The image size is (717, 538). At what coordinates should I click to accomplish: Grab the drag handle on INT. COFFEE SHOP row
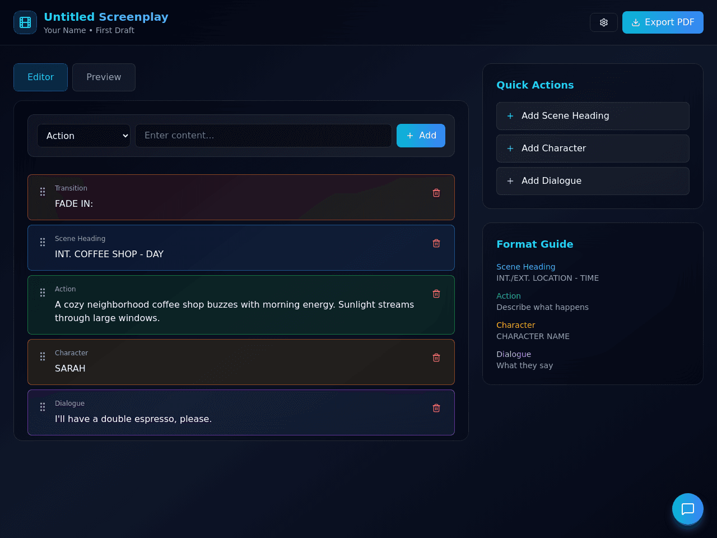[x=43, y=242]
